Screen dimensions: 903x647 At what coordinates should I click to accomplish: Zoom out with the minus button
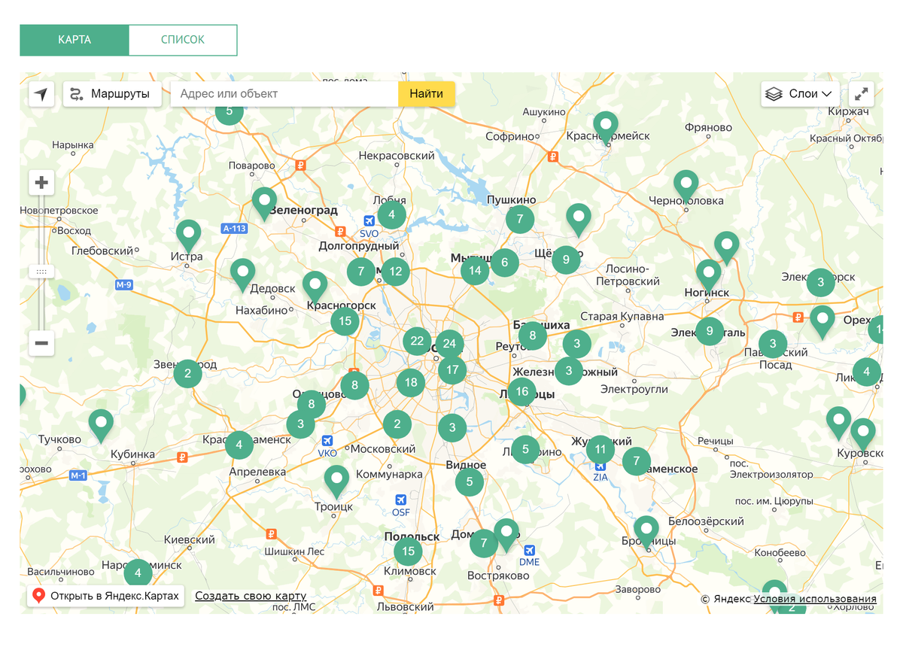pyautogui.click(x=41, y=344)
